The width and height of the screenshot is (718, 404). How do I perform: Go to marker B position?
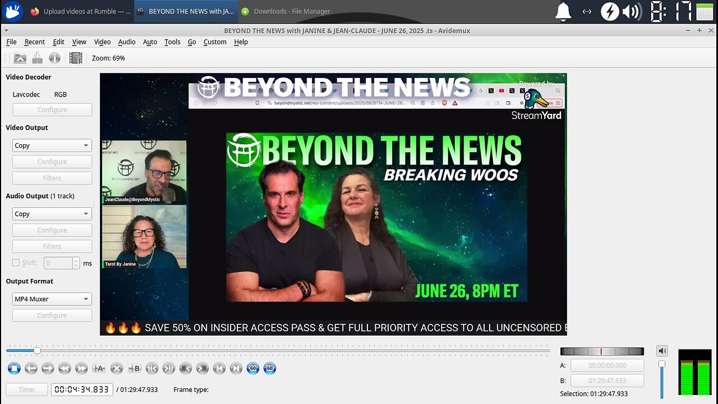168,369
